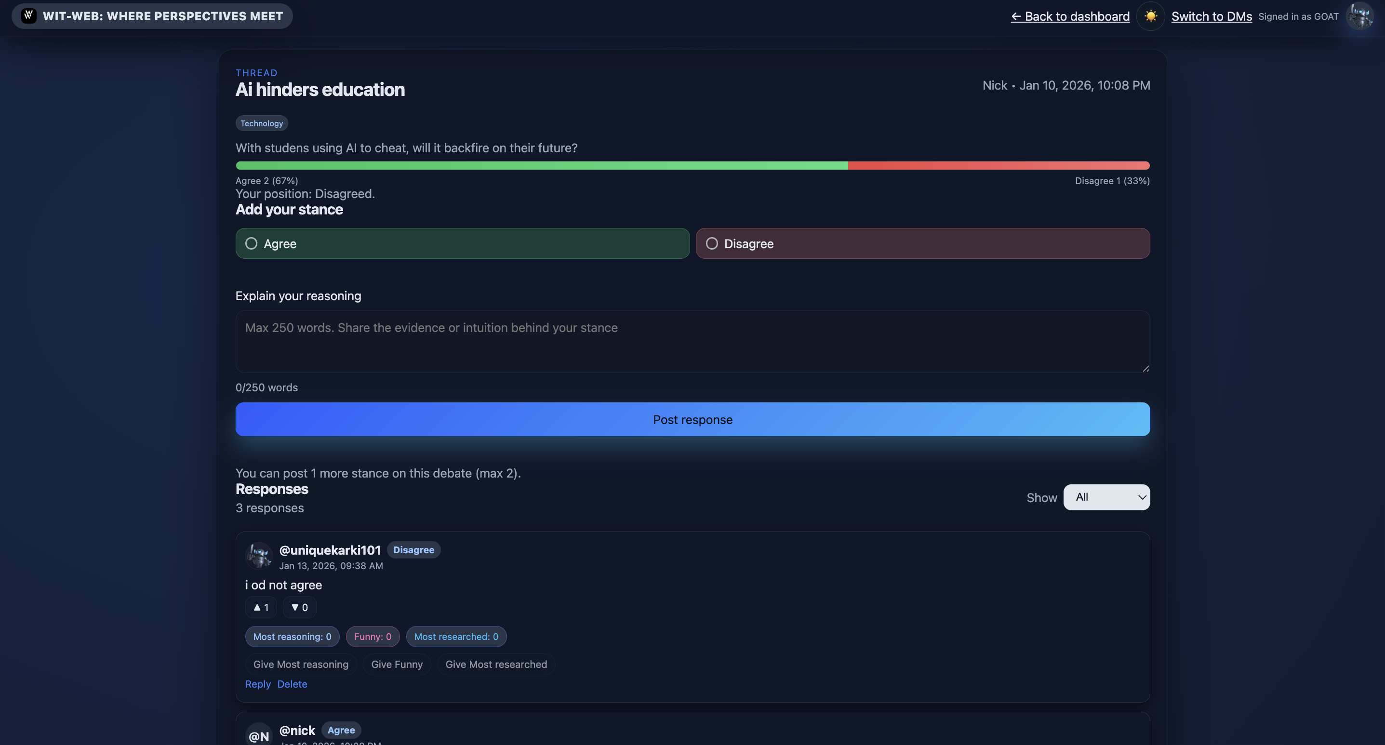Delete the uniquekarki101 response

292,684
